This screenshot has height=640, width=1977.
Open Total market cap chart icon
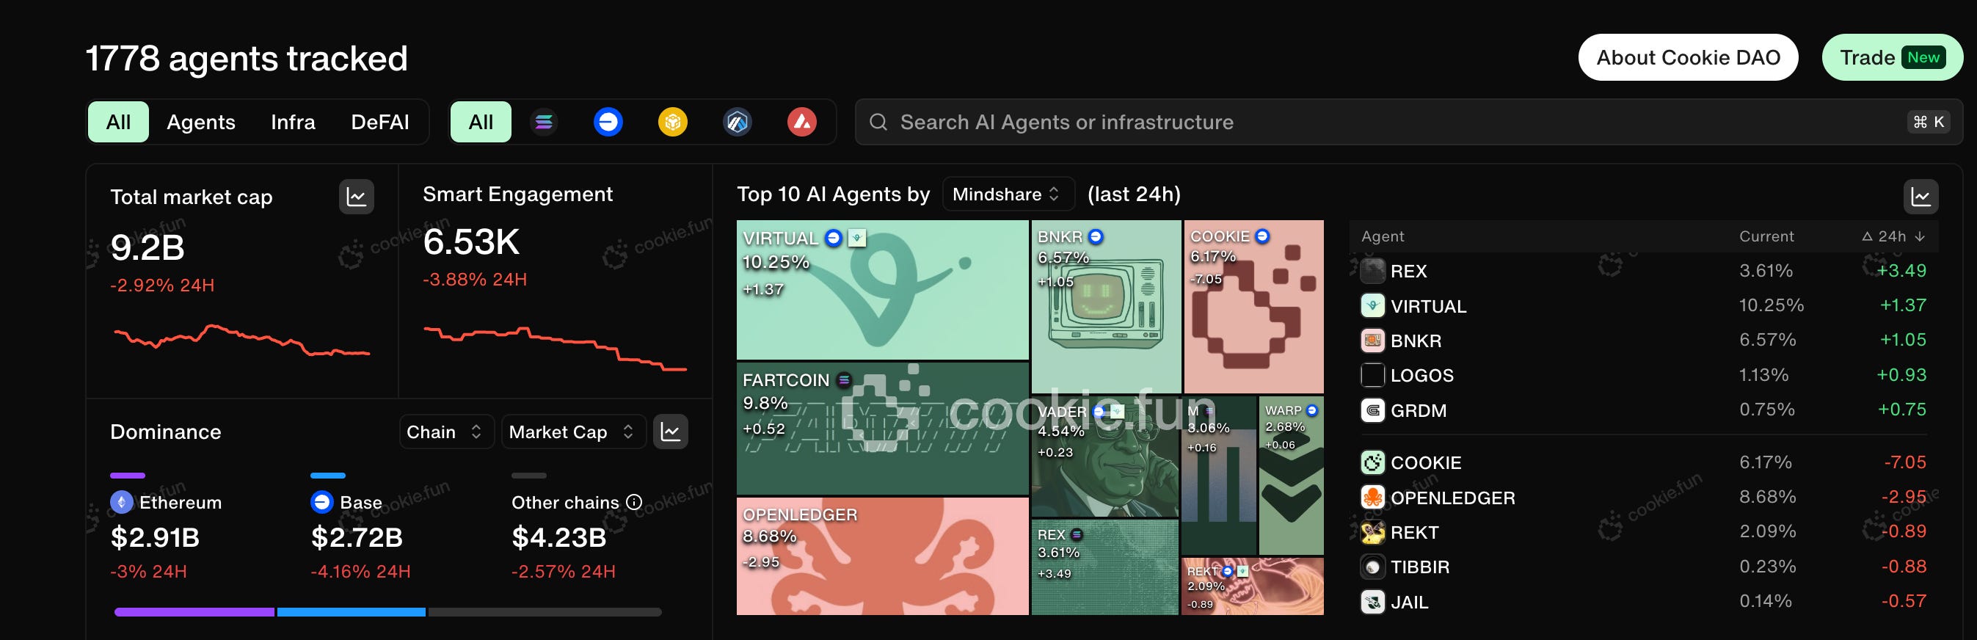click(x=357, y=197)
